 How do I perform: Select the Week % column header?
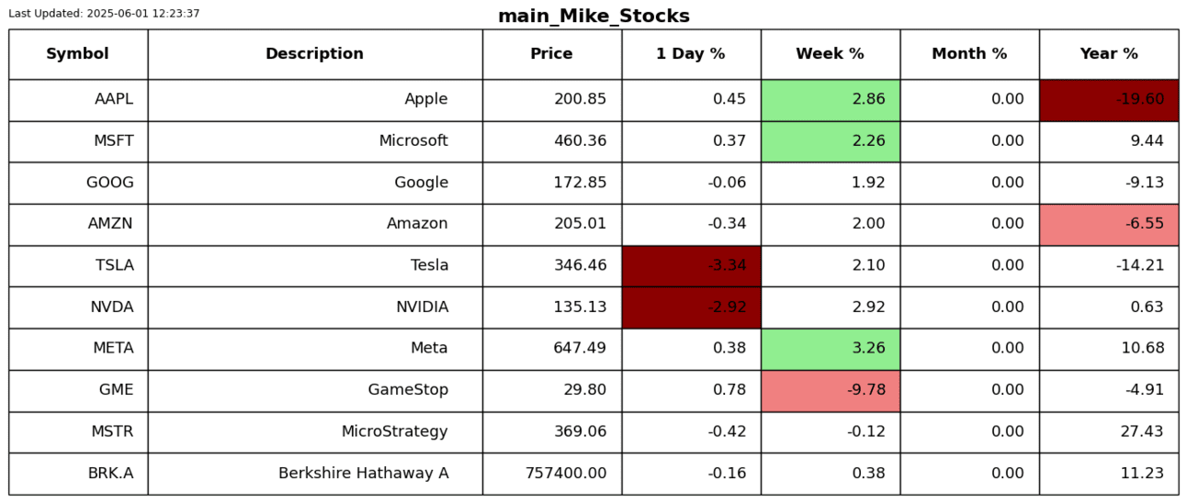coord(830,54)
